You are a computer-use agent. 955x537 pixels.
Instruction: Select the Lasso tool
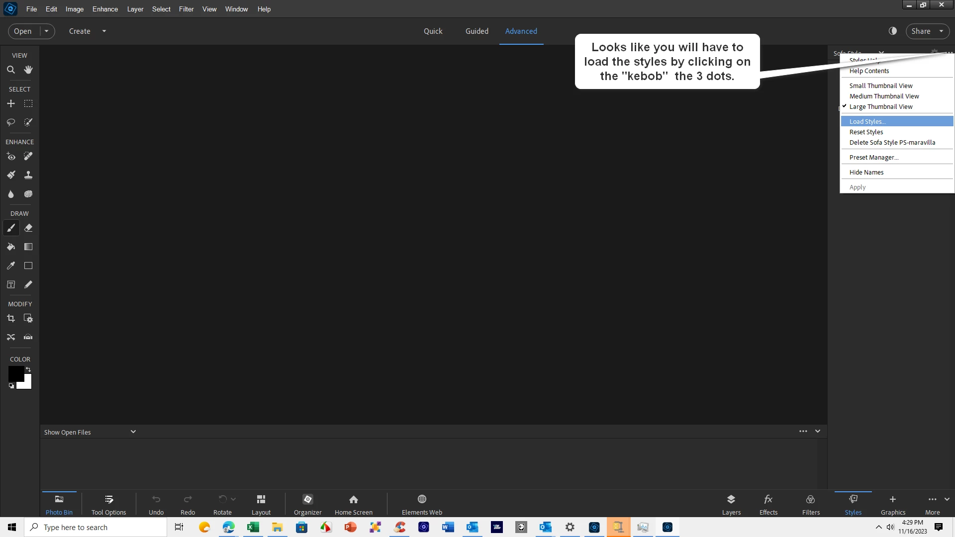[10, 122]
